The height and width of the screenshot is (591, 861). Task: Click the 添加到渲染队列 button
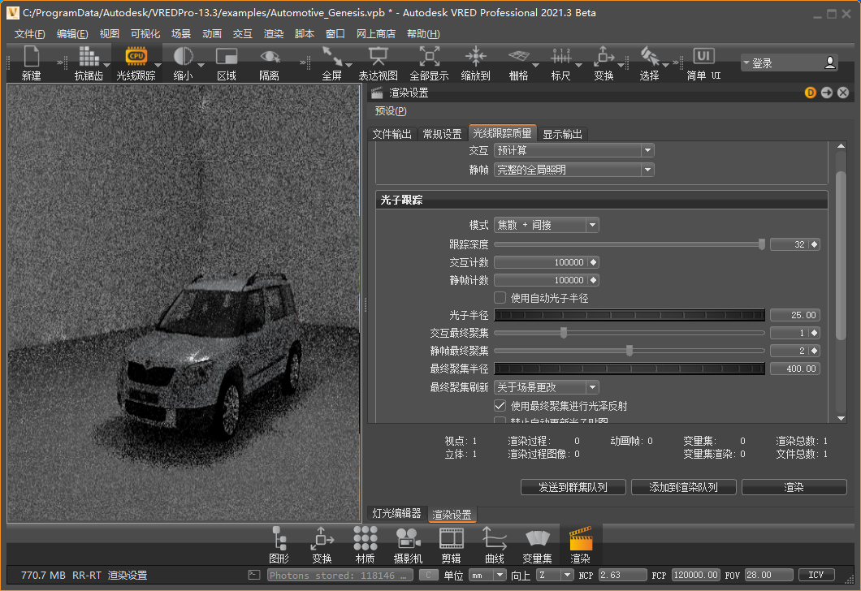683,487
